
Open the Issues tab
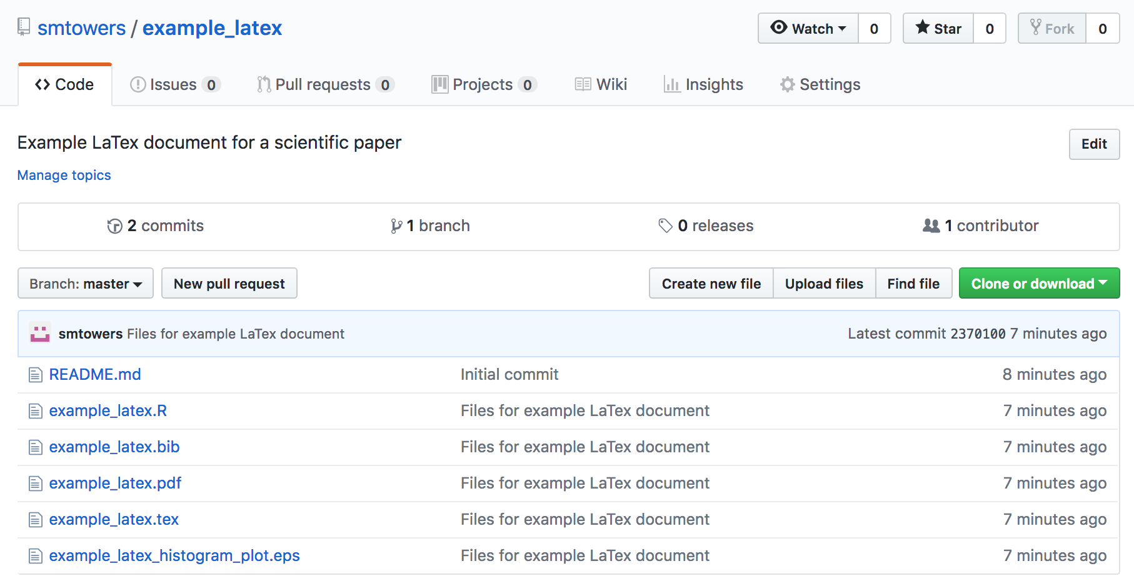(175, 84)
